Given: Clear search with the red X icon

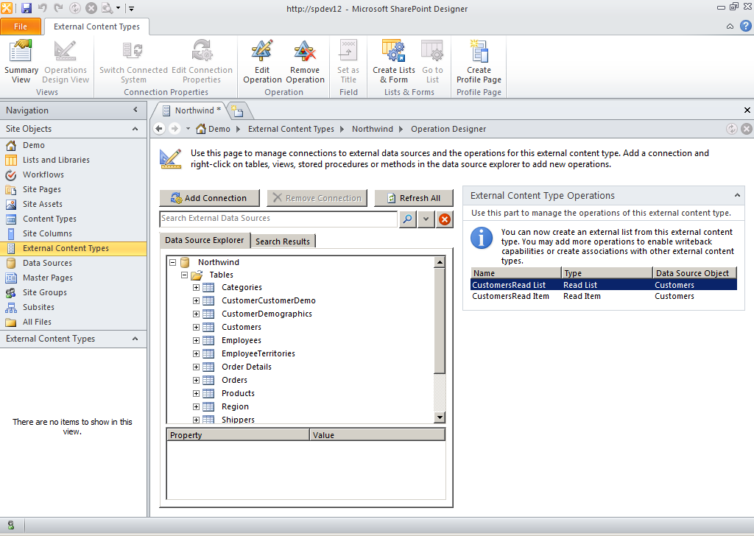Looking at the screenshot, I should coord(445,219).
